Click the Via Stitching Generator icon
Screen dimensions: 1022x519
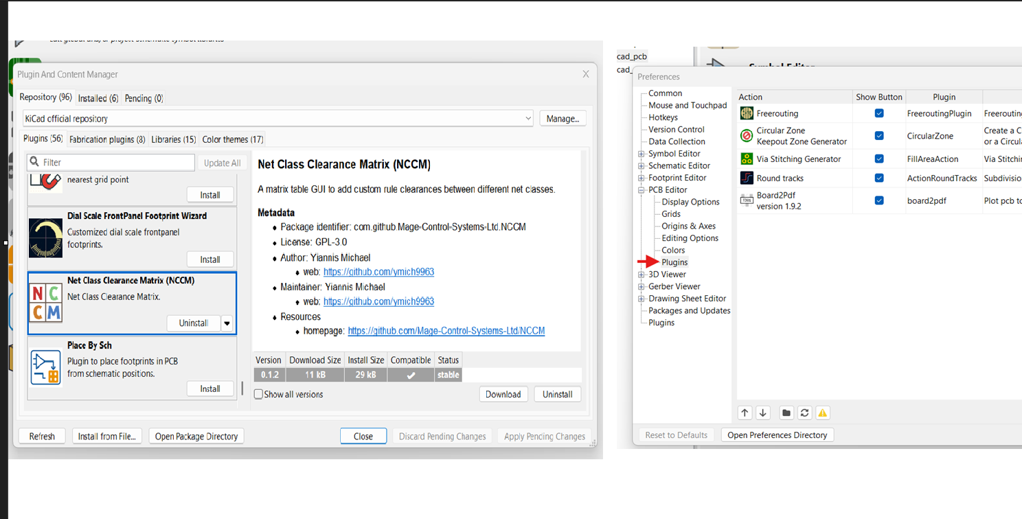coord(747,159)
